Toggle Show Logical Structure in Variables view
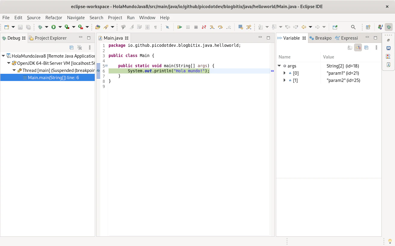Image resolution: width=395 pixels, height=246 pixels. pyautogui.click(x=358, y=47)
